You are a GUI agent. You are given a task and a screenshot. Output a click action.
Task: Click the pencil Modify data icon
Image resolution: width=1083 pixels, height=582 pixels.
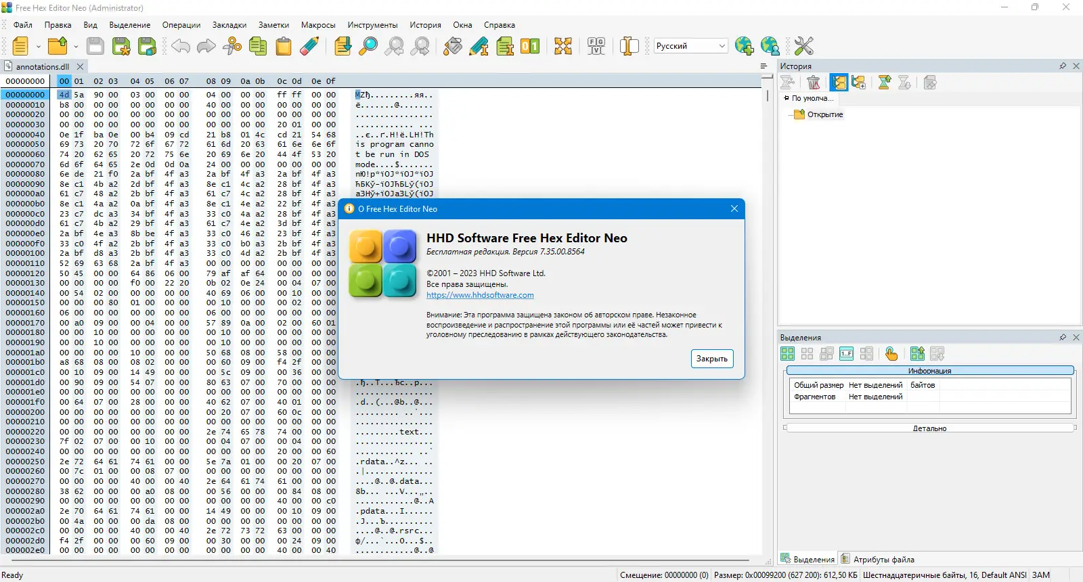479,46
